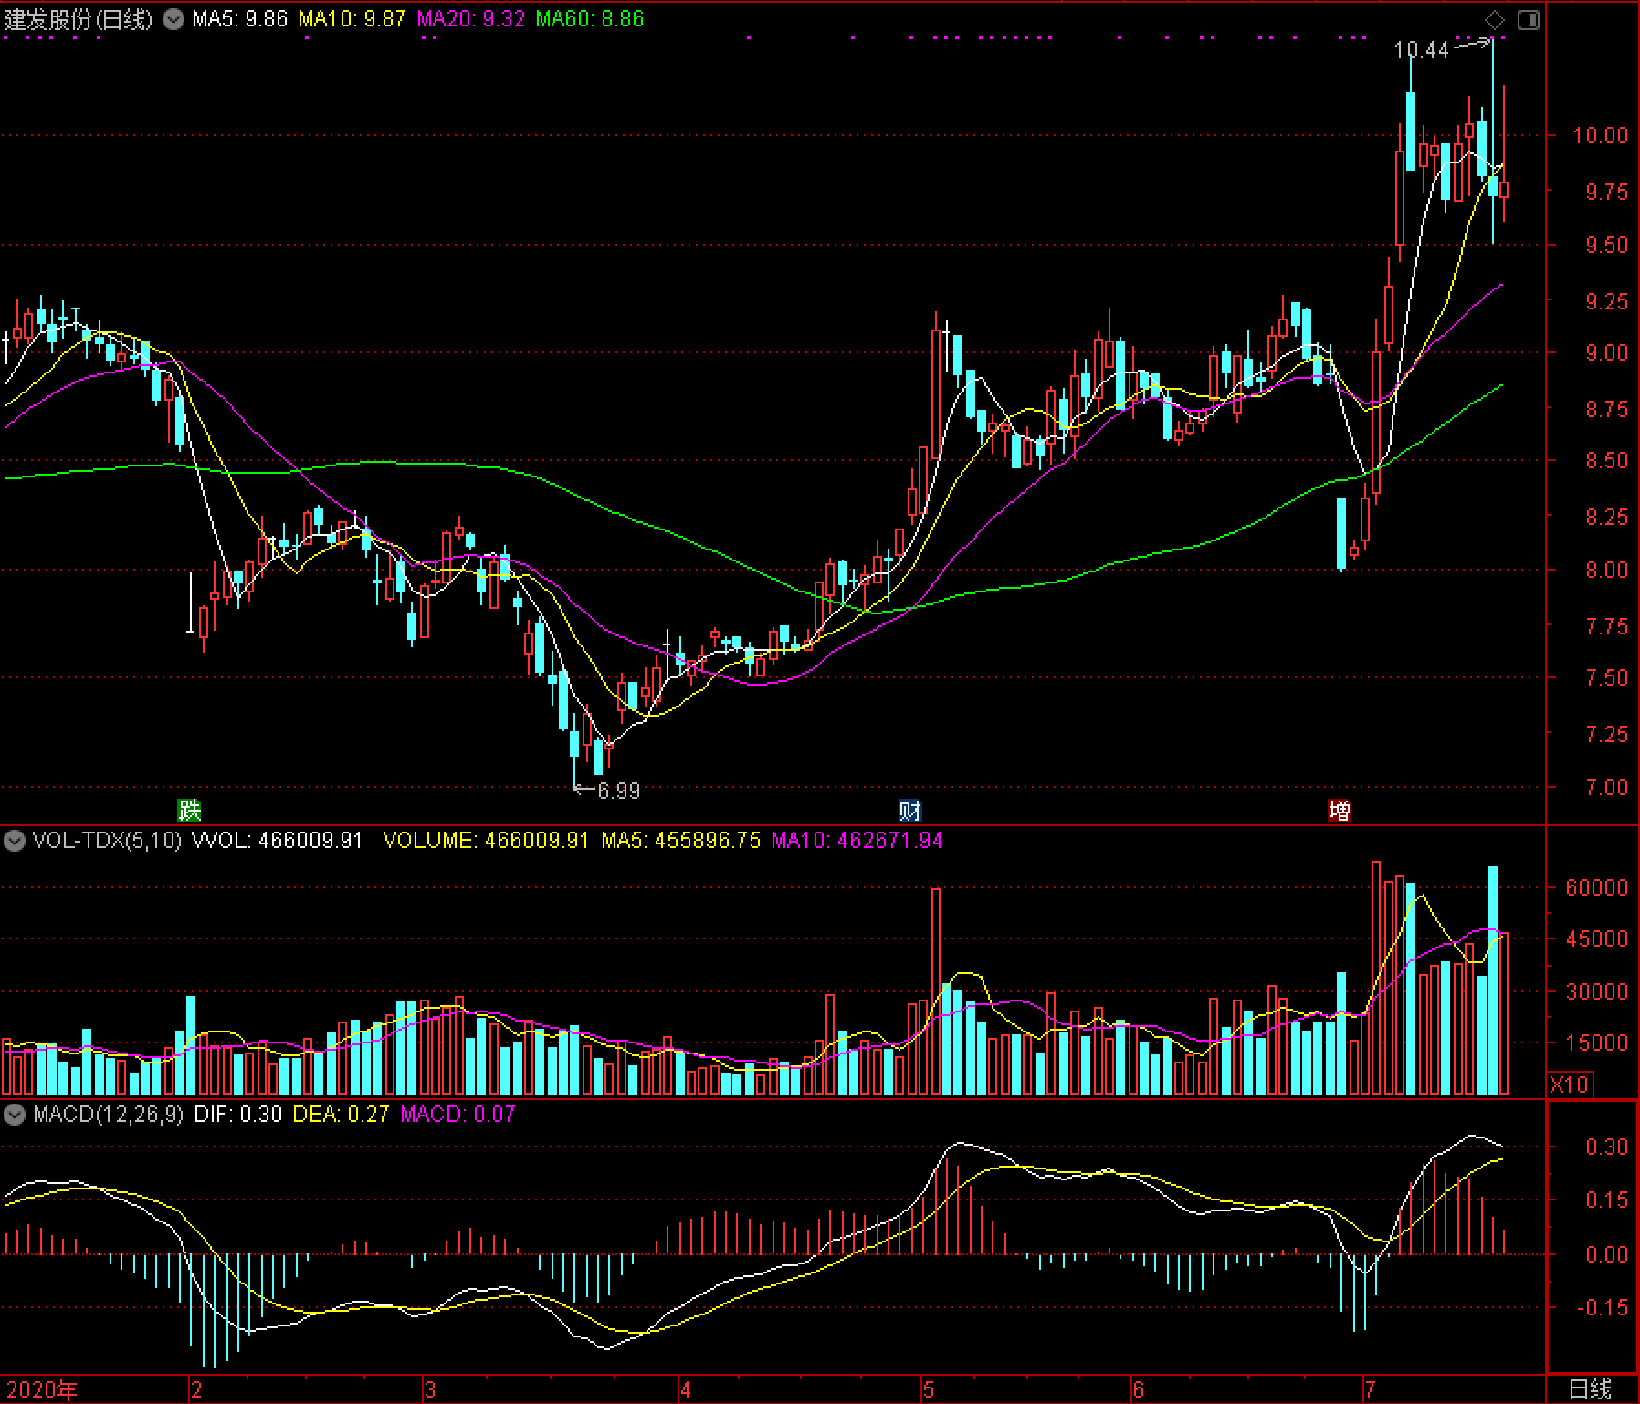Click the 0.15 MACD axis label
The width and height of the screenshot is (1640, 1404).
1606,1200
